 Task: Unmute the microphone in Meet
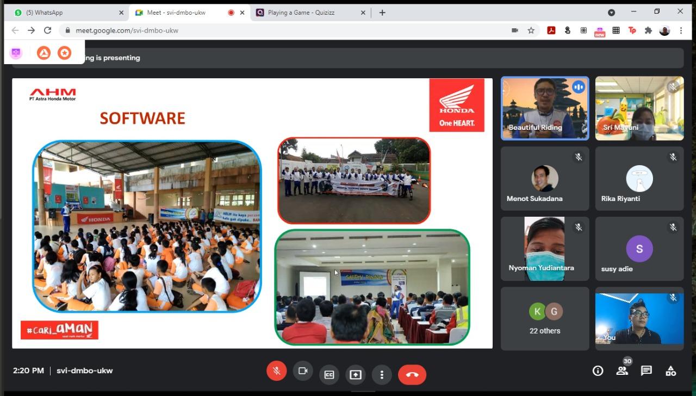(x=277, y=371)
